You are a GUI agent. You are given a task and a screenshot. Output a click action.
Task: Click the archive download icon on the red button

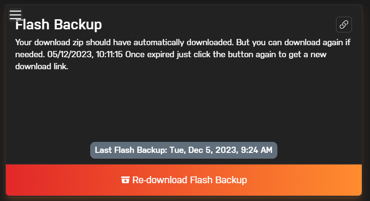coord(125,180)
